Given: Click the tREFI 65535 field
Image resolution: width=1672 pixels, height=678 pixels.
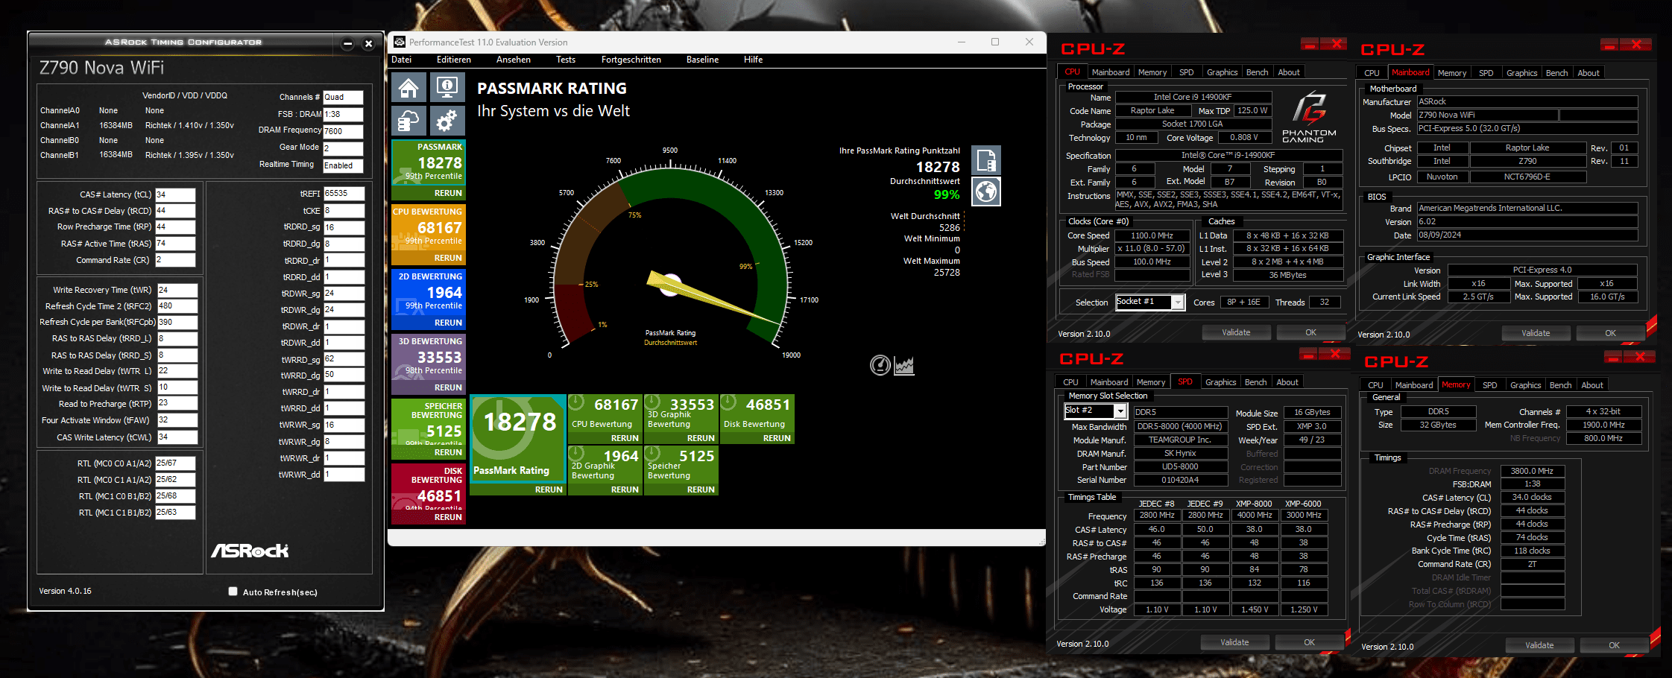Looking at the screenshot, I should click(x=344, y=194).
